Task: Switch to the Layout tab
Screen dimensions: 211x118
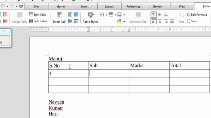Action: (109, 7)
